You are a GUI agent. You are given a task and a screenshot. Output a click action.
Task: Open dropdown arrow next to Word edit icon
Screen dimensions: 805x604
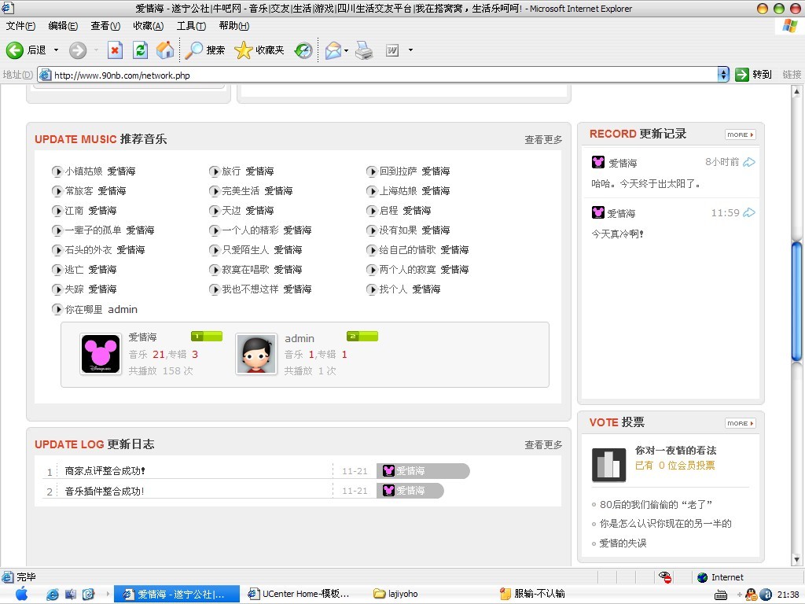[410, 50]
